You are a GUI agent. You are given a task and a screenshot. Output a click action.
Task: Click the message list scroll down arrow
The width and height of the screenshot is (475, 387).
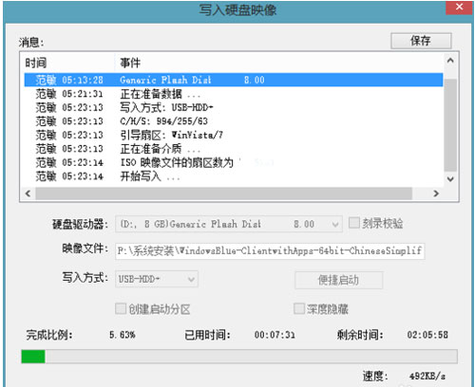pyautogui.click(x=450, y=179)
